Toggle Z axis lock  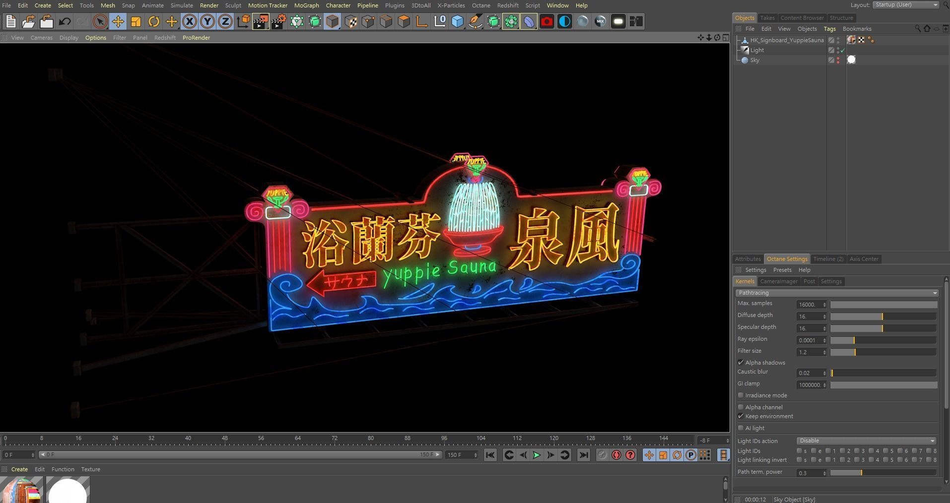[225, 21]
